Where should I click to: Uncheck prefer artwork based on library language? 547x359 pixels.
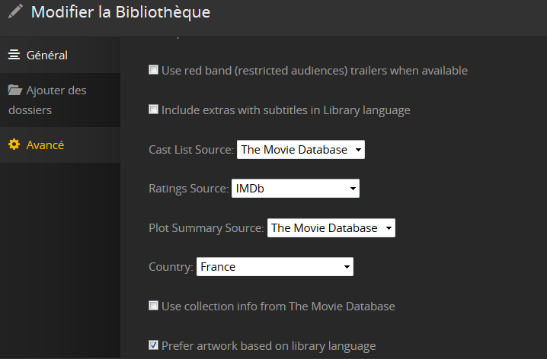pos(153,346)
